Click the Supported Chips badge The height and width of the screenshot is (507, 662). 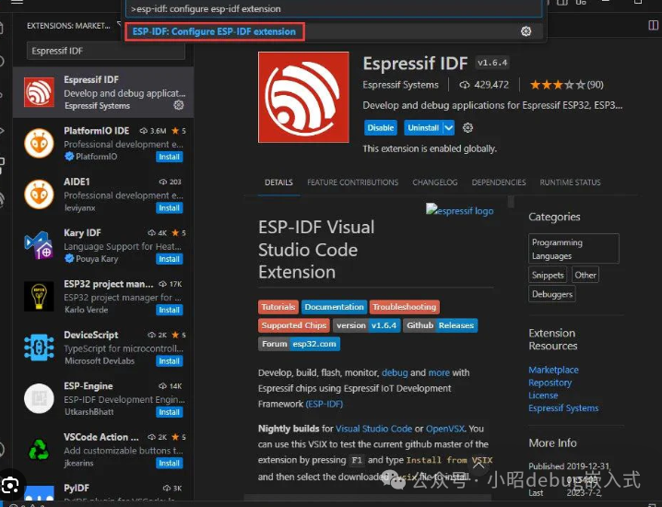tap(294, 325)
